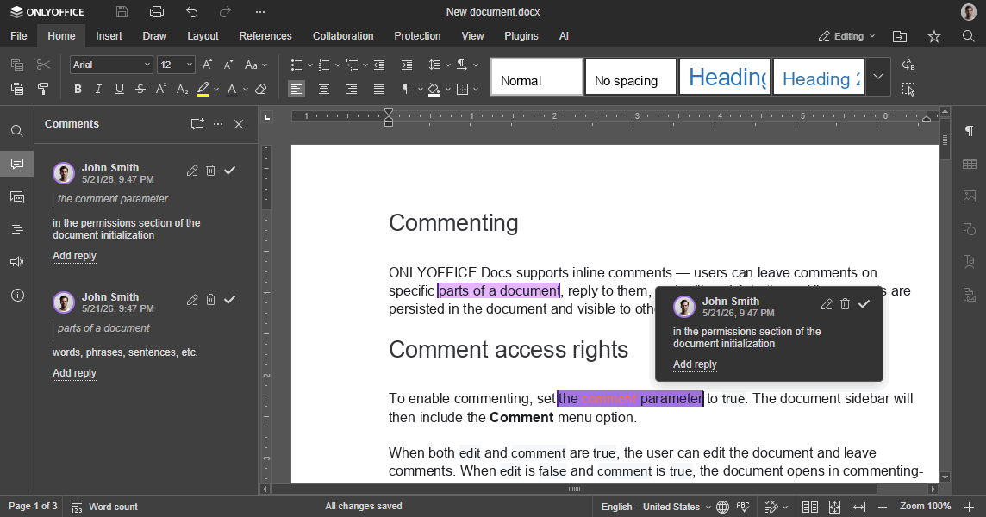Screen dimensions: 986x517
Task: Increase font size with A-up icon
Action: (207, 65)
